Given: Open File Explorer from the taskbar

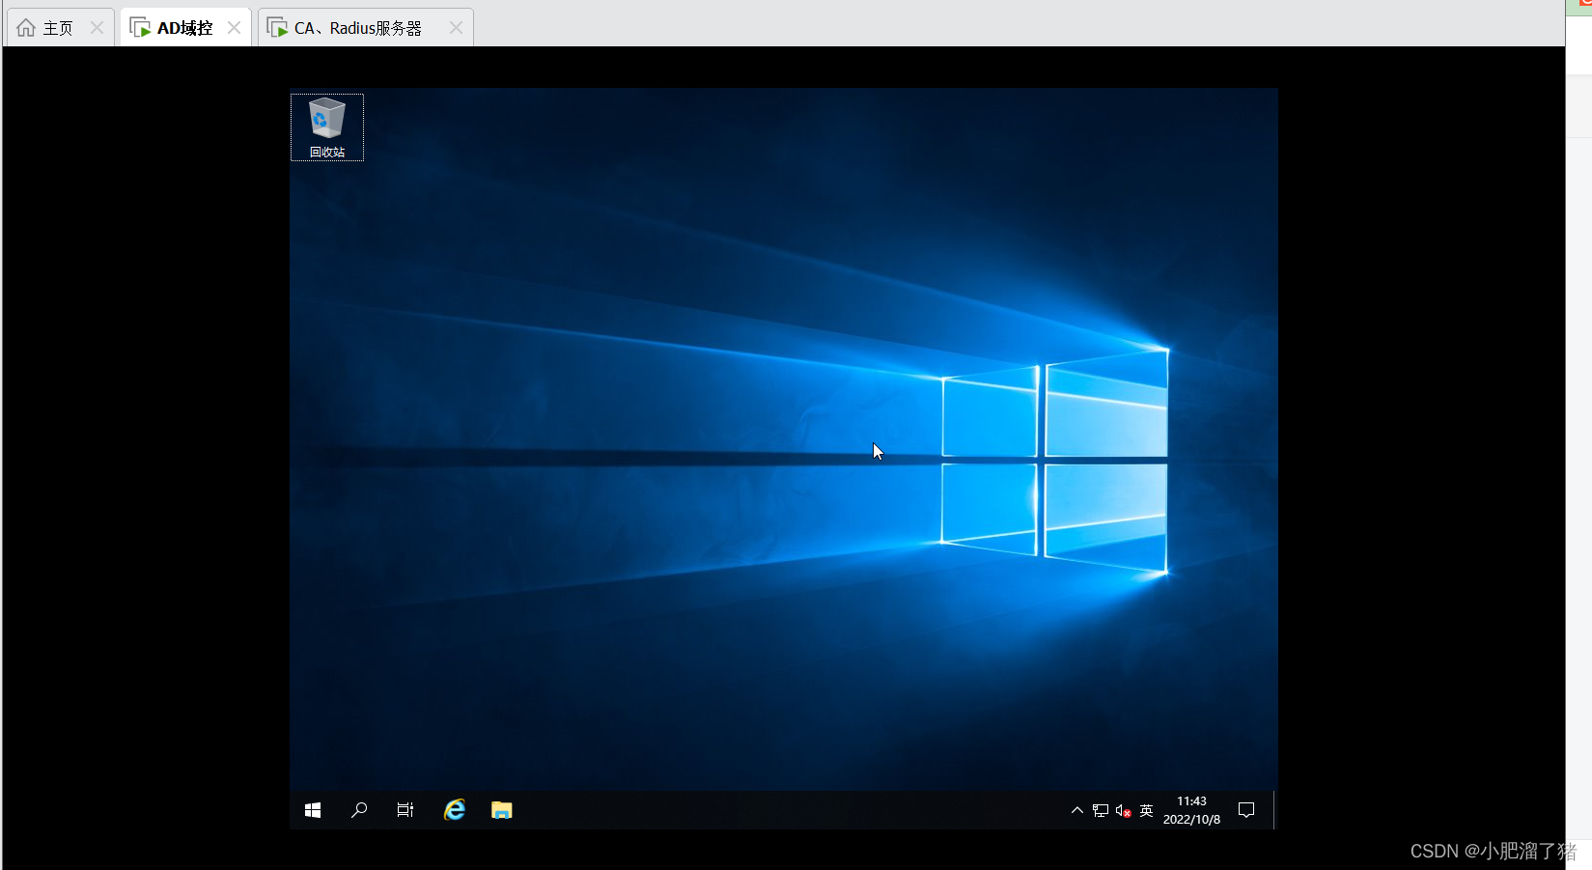Looking at the screenshot, I should [x=502, y=810].
